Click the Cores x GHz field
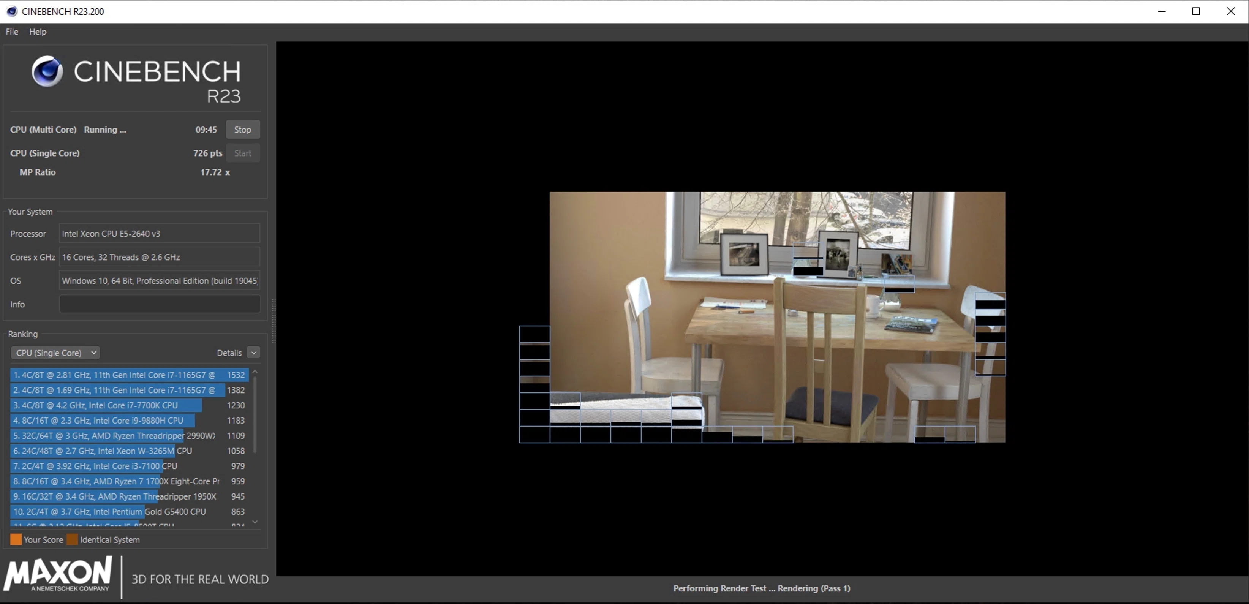The height and width of the screenshot is (604, 1249). [x=160, y=258]
